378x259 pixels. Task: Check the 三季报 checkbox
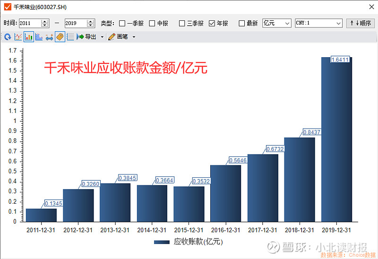[x=182, y=23]
